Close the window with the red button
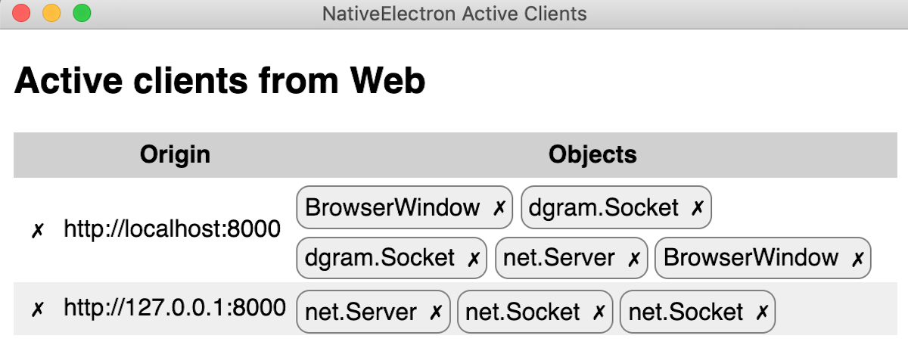 point(21,14)
